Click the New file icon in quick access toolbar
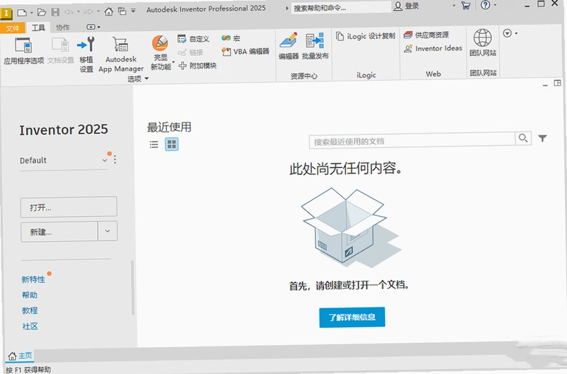The height and width of the screenshot is (374, 567). (x=22, y=13)
